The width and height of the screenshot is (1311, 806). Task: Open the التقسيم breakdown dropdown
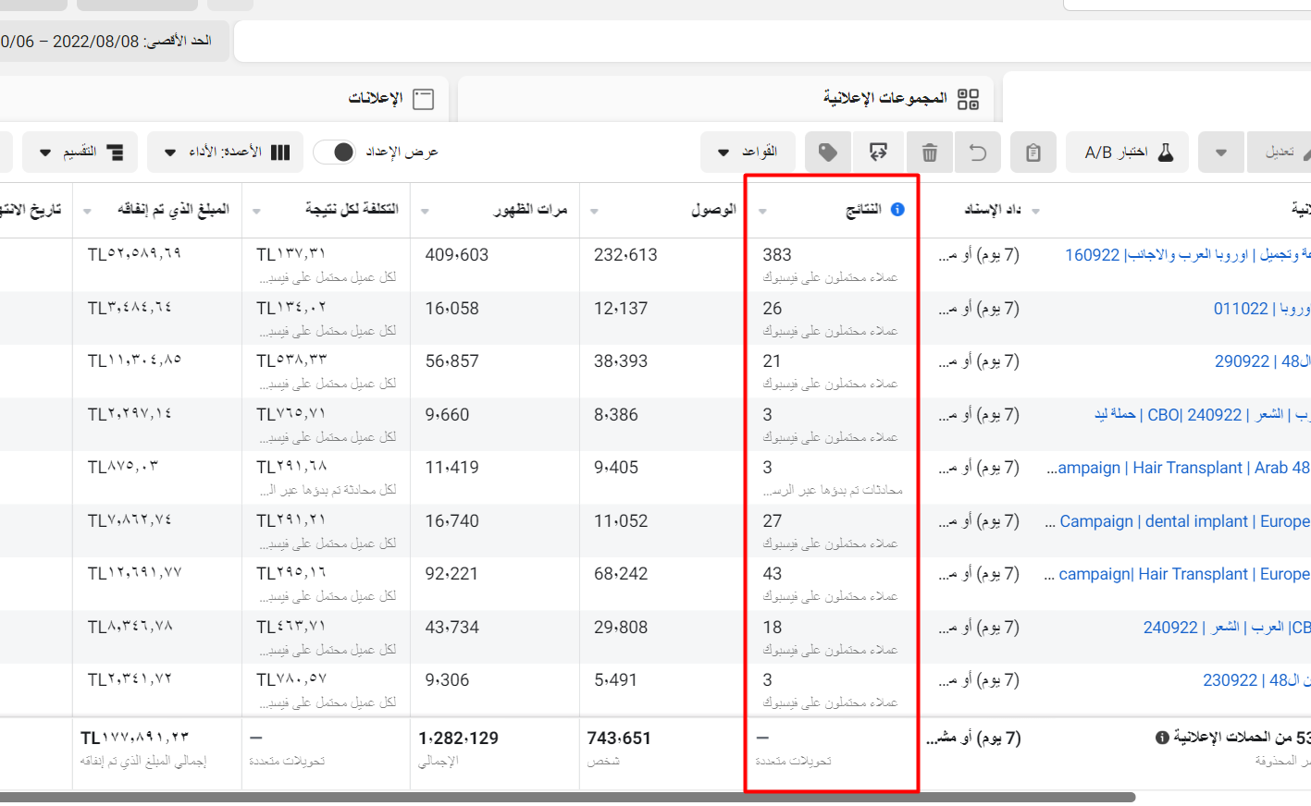[80, 152]
